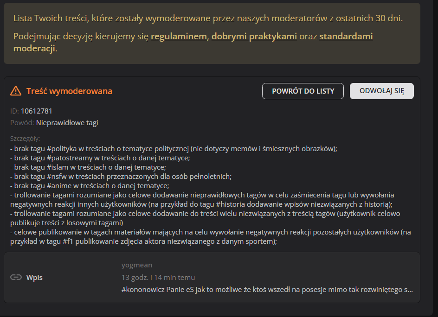Click the 13 godz. i 14 min temu timestamp
Image resolution: width=438 pixels, height=317 pixels.
(x=158, y=277)
